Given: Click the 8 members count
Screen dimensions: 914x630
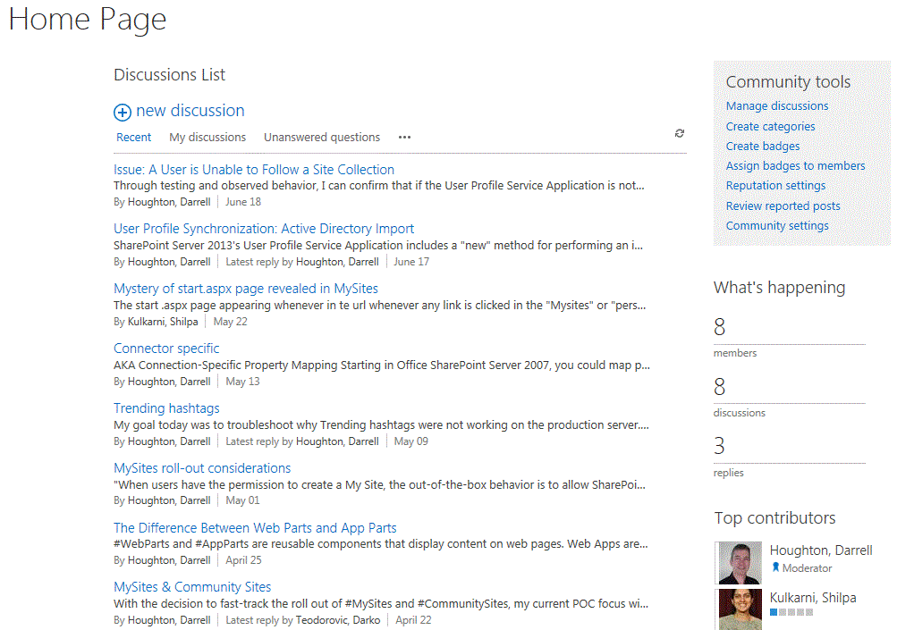Looking at the screenshot, I should (720, 327).
